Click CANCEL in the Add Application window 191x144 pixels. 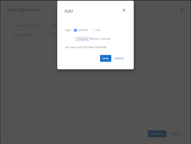176,134
